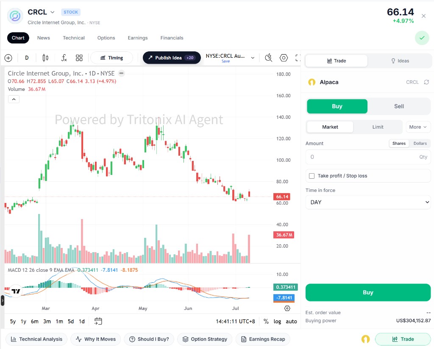Switch amount to Dollars

[420, 144]
